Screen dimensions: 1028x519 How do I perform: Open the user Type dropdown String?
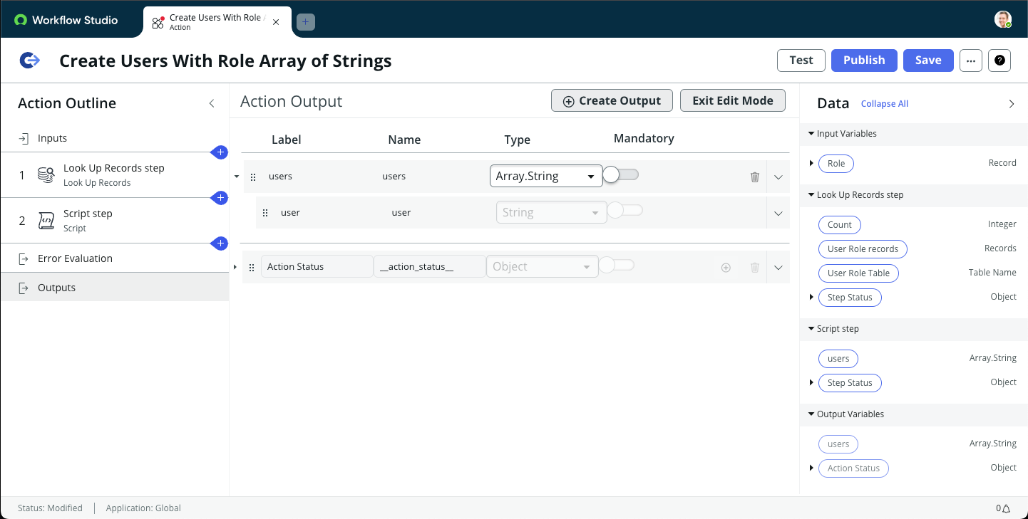tap(550, 212)
